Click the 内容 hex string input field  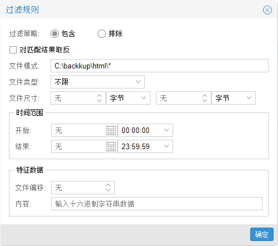(156, 204)
